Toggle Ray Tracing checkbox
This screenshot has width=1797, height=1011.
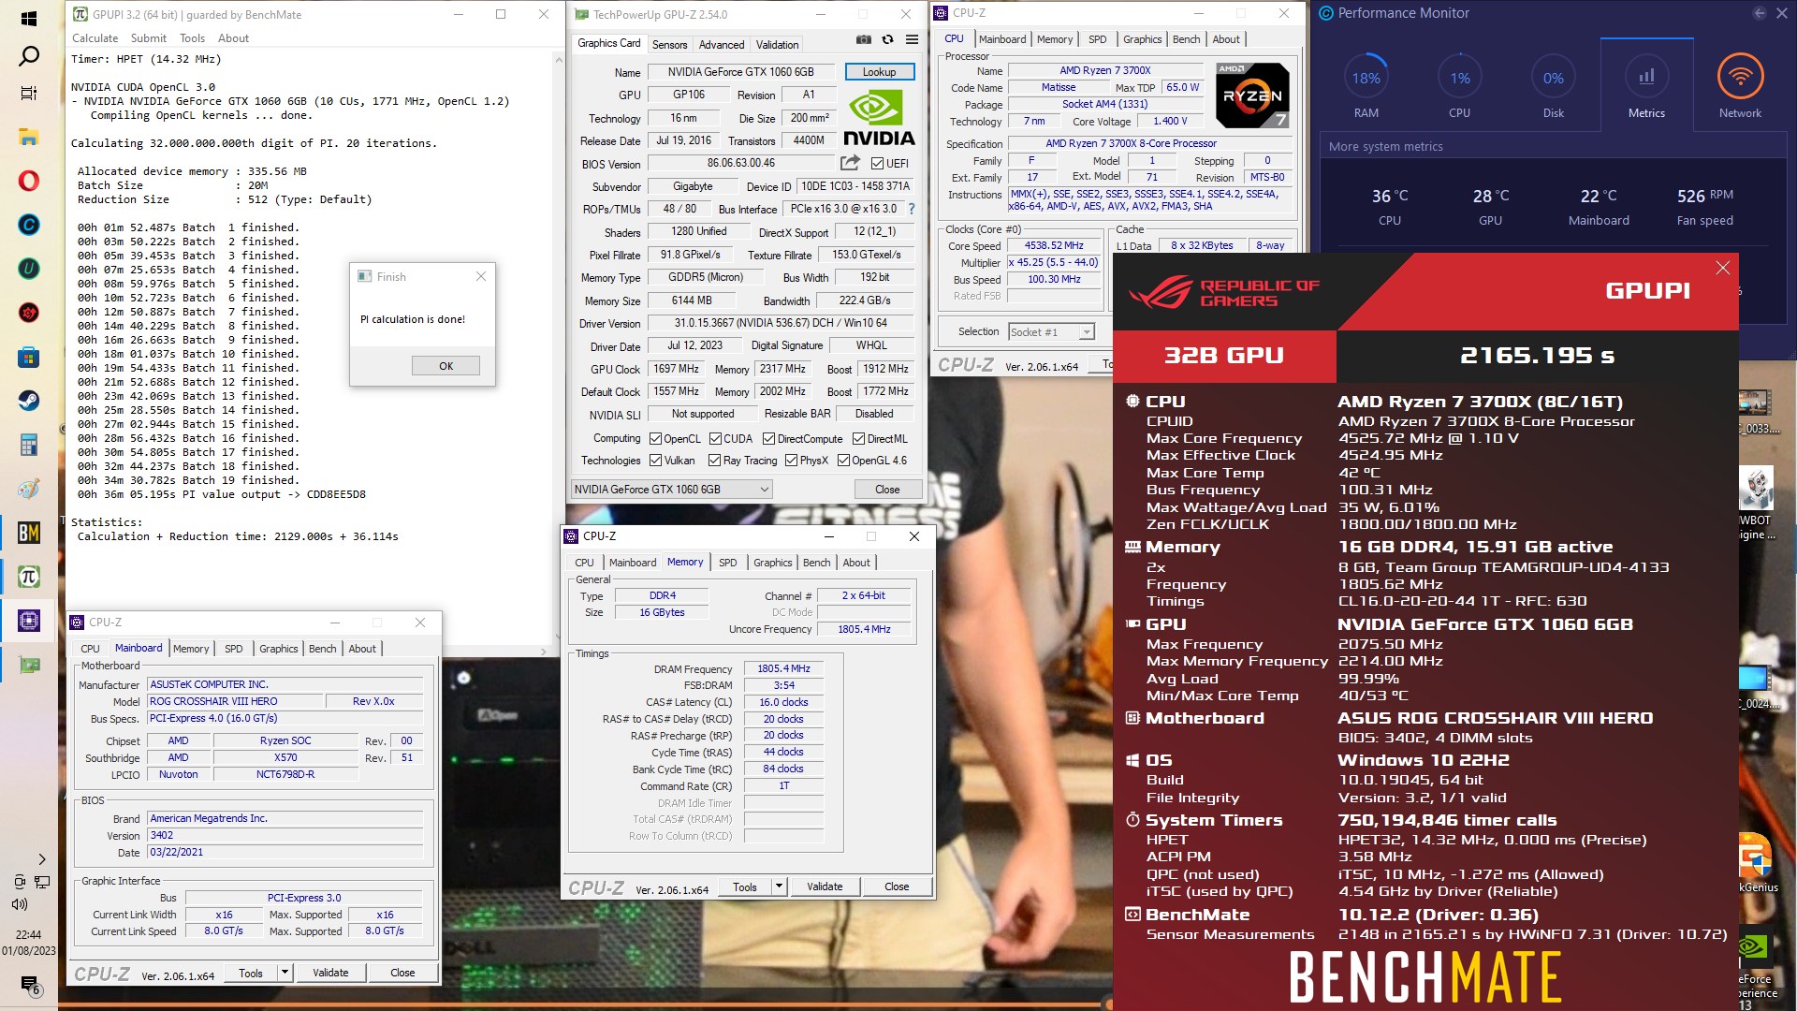[714, 461]
